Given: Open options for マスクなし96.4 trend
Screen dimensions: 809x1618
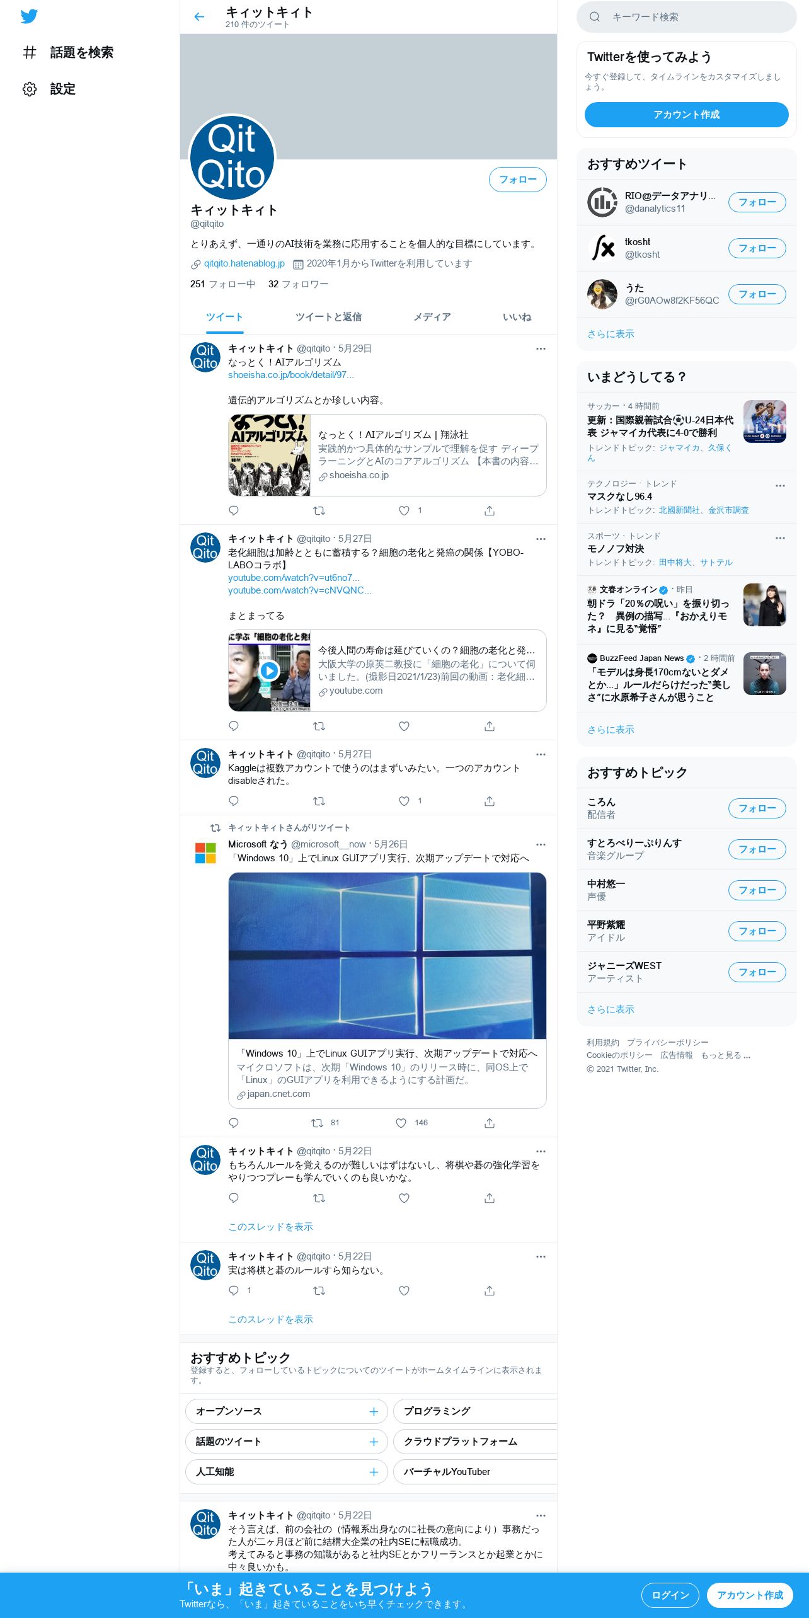Looking at the screenshot, I should point(780,486).
